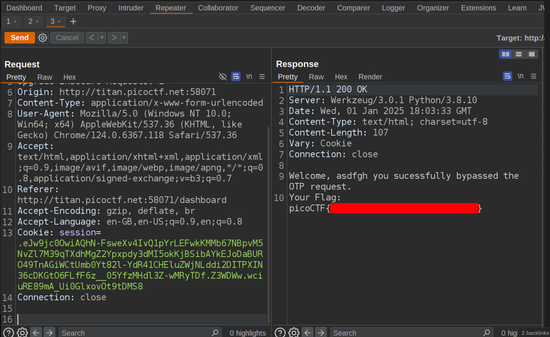Switch to Repeater tab 2
Image resolution: width=550 pixels, height=337 pixels.
30,21
